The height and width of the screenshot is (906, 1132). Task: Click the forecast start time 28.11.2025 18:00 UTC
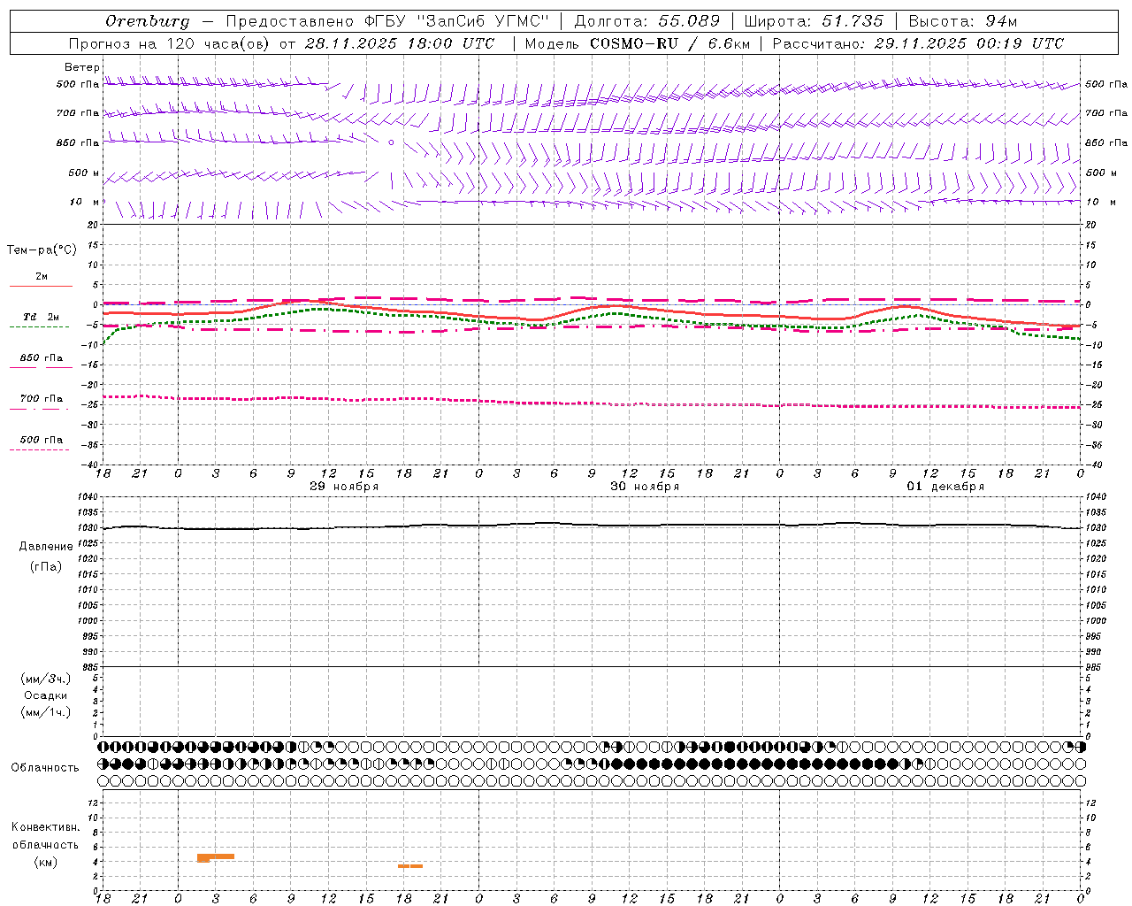point(399,43)
